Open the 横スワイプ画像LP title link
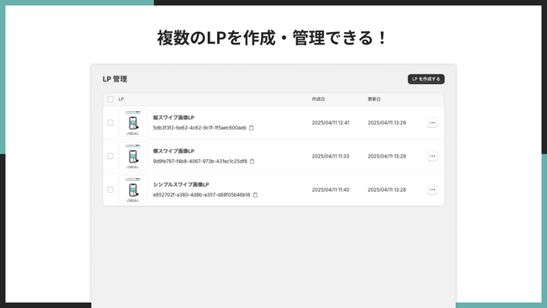Viewport: 547px width, 308px height. click(173, 151)
